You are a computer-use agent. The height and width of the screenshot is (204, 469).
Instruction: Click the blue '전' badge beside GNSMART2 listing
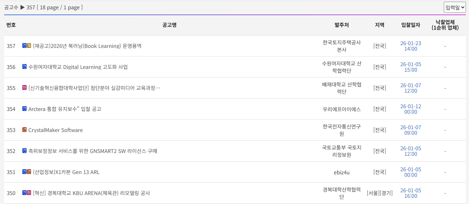coord(24,151)
